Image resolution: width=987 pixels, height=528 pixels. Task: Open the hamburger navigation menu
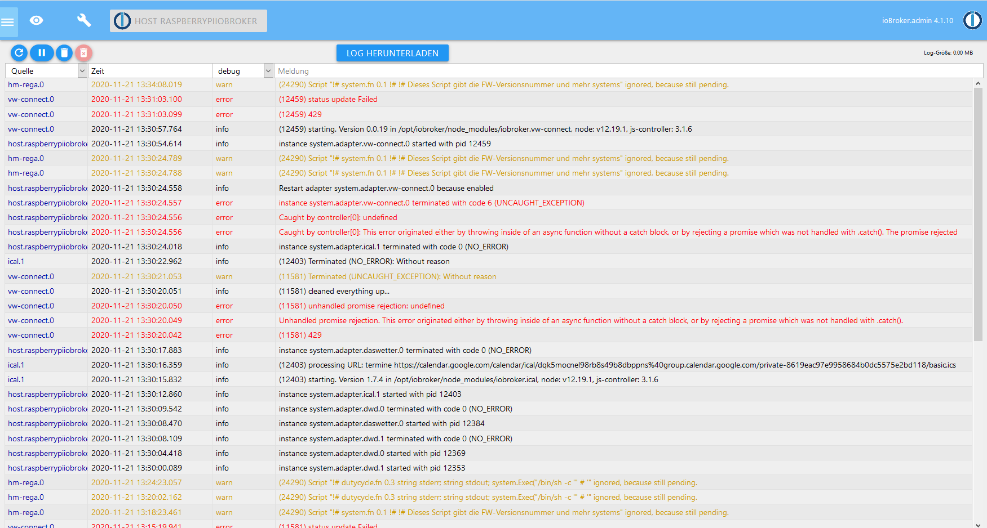(8, 23)
